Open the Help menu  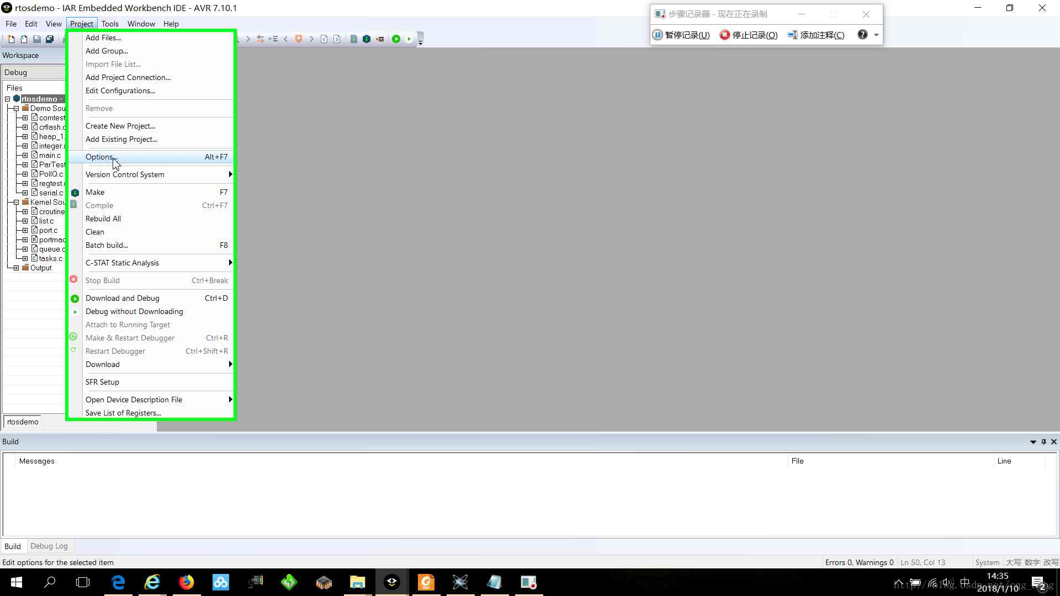tap(171, 24)
